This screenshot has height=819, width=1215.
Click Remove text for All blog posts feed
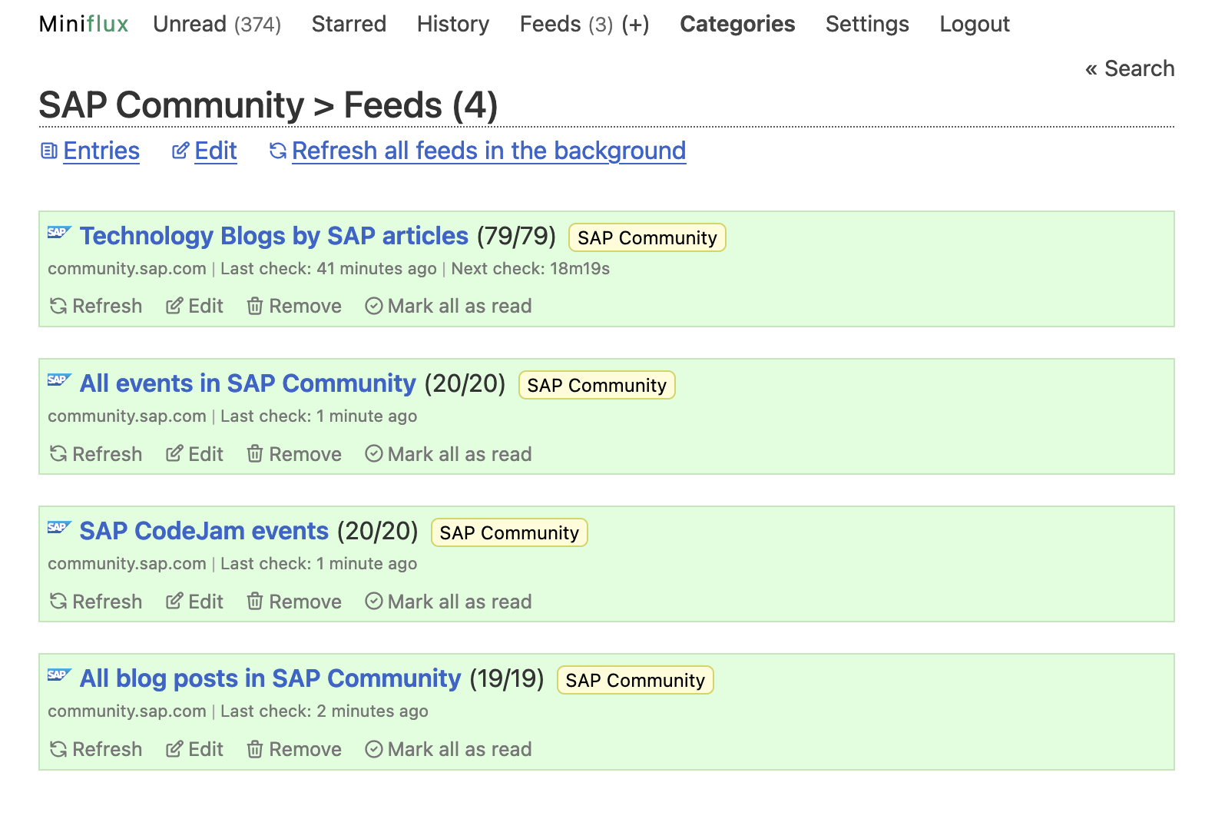(306, 749)
